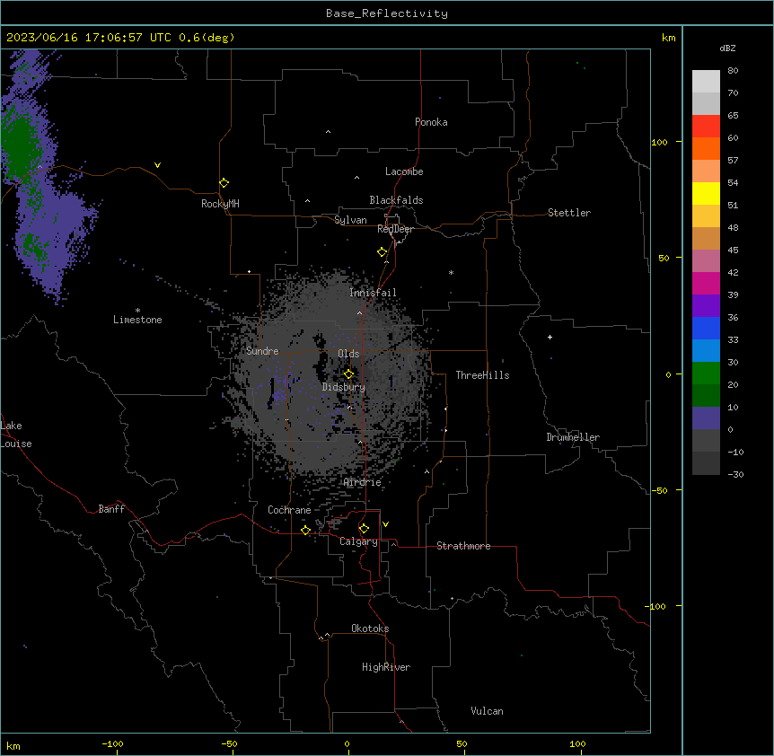The height and width of the screenshot is (756, 774).
Task: Click the Vulcan label
Action: [x=487, y=711]
